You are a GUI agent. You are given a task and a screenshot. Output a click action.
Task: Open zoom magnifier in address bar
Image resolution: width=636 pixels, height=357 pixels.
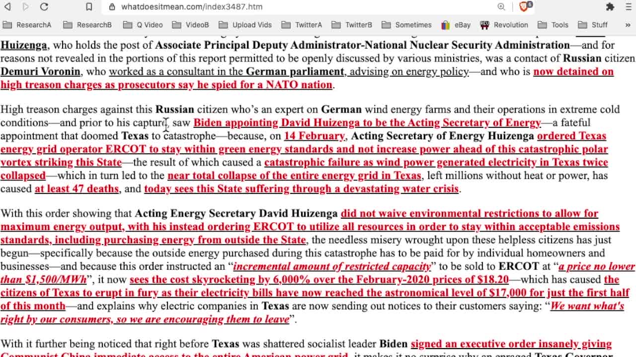click(501, 7)
